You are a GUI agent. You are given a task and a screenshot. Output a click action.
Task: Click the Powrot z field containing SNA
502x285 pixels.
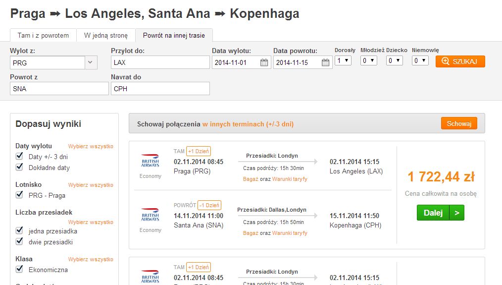59,89
